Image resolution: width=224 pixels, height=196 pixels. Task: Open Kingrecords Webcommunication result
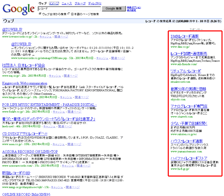(x=25, y=83)
